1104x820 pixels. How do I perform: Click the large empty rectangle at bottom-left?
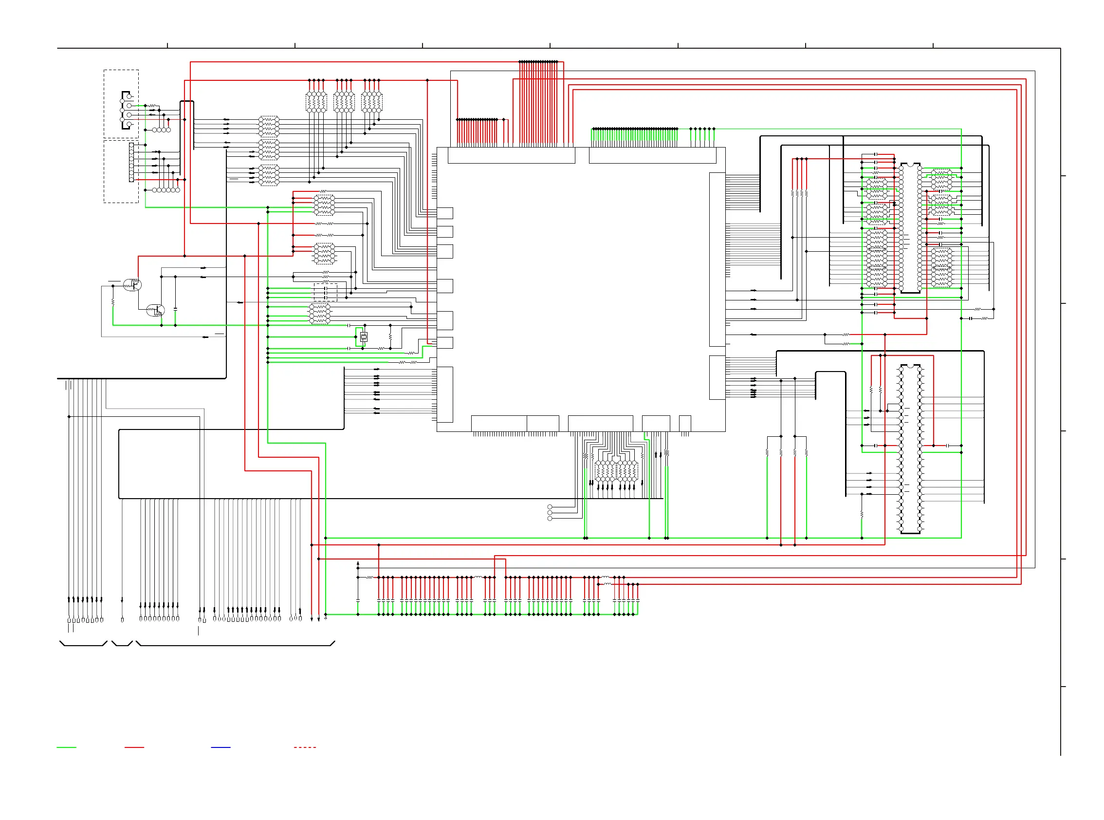159,464
